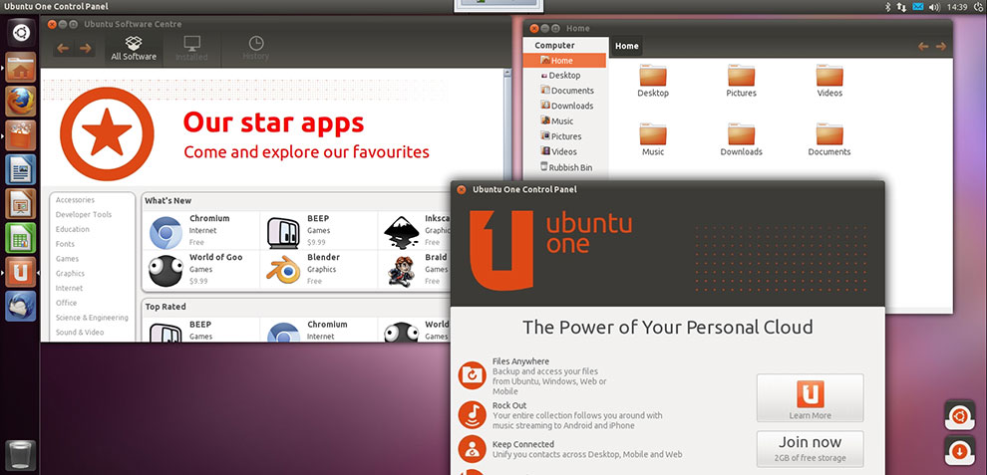Image resolution: width=987 pixels, height=475 pixels.
Task: Open the Accessories category
Action: tap(75, 200)
